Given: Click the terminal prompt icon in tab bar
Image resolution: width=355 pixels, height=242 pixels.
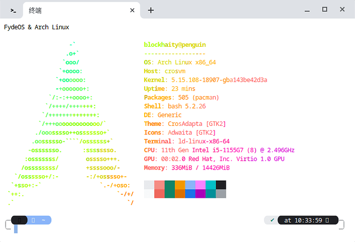Looking at the screenshot, I should coord(13,11).
